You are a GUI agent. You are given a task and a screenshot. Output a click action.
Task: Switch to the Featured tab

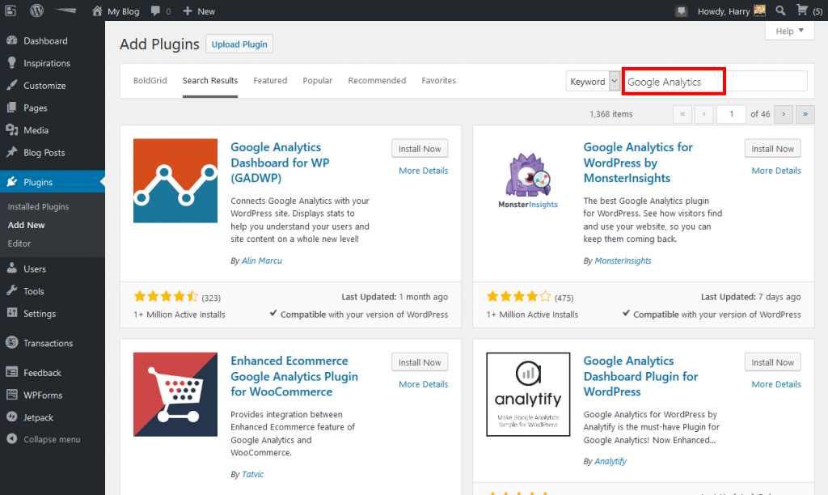pyautogui.click(x=270, y=80)
